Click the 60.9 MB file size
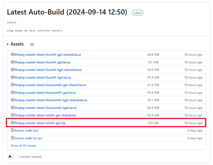This screenshot has height=165, width=213. click(x=153, y=115)
